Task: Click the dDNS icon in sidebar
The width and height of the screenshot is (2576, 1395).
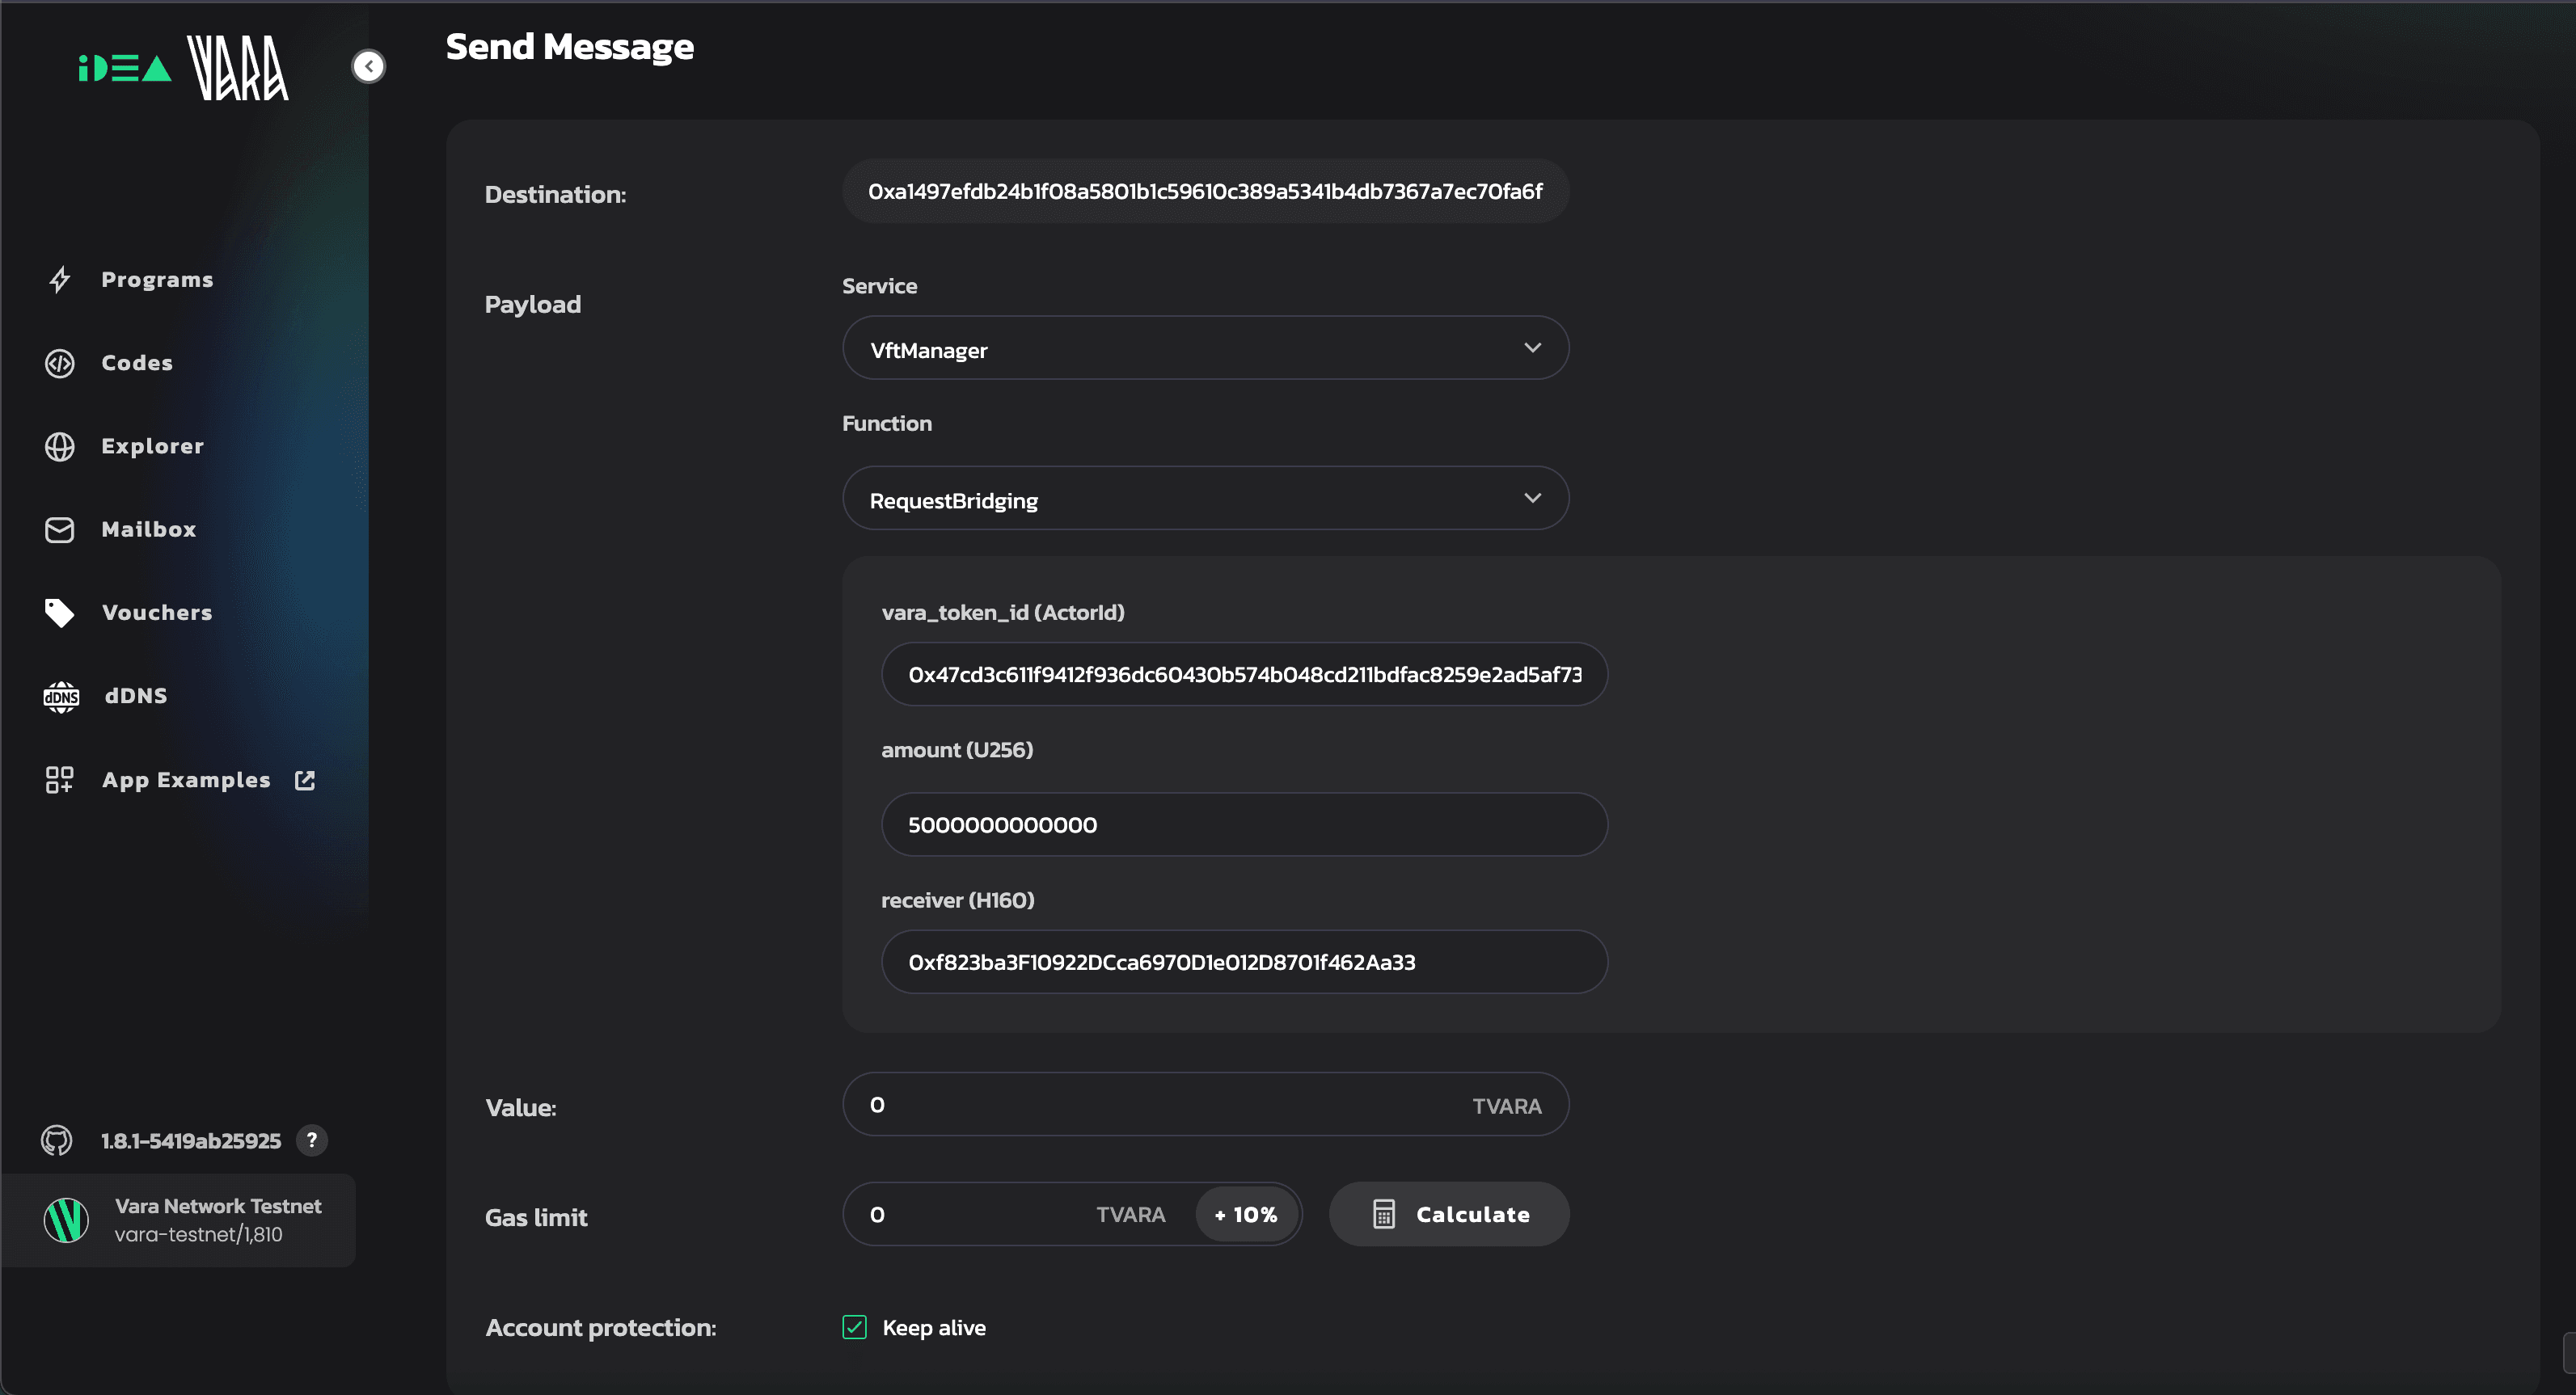Action: coord(61,697)
